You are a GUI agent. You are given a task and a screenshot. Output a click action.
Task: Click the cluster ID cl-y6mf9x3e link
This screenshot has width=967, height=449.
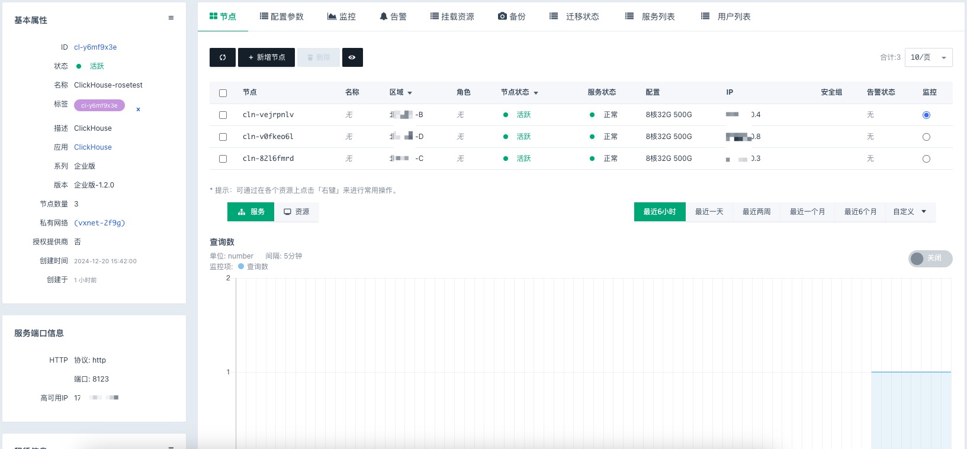(95, 47)
